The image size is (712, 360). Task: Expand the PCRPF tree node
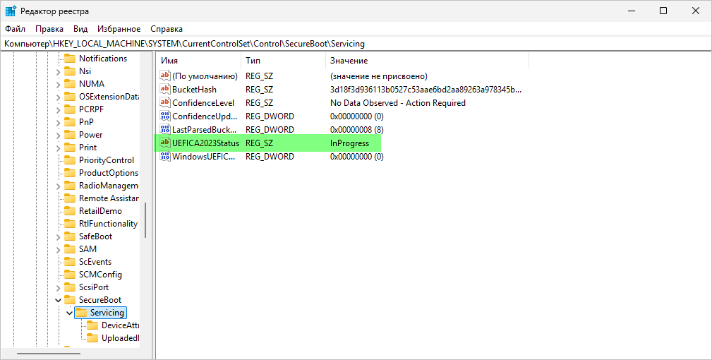(58, 110)
